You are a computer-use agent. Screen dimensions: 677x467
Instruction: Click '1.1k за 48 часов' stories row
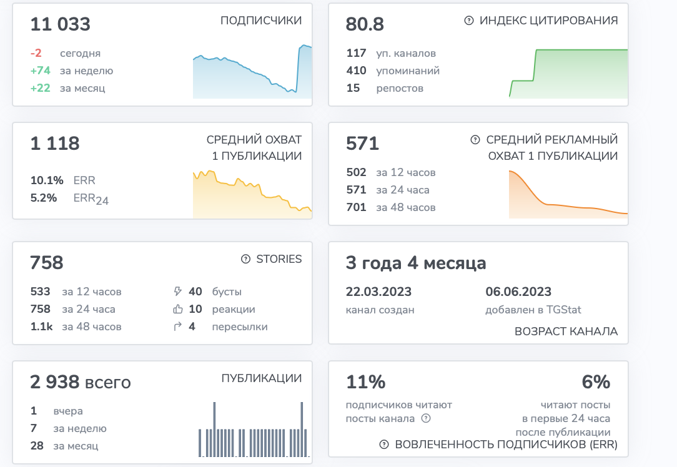click(76, 327)
